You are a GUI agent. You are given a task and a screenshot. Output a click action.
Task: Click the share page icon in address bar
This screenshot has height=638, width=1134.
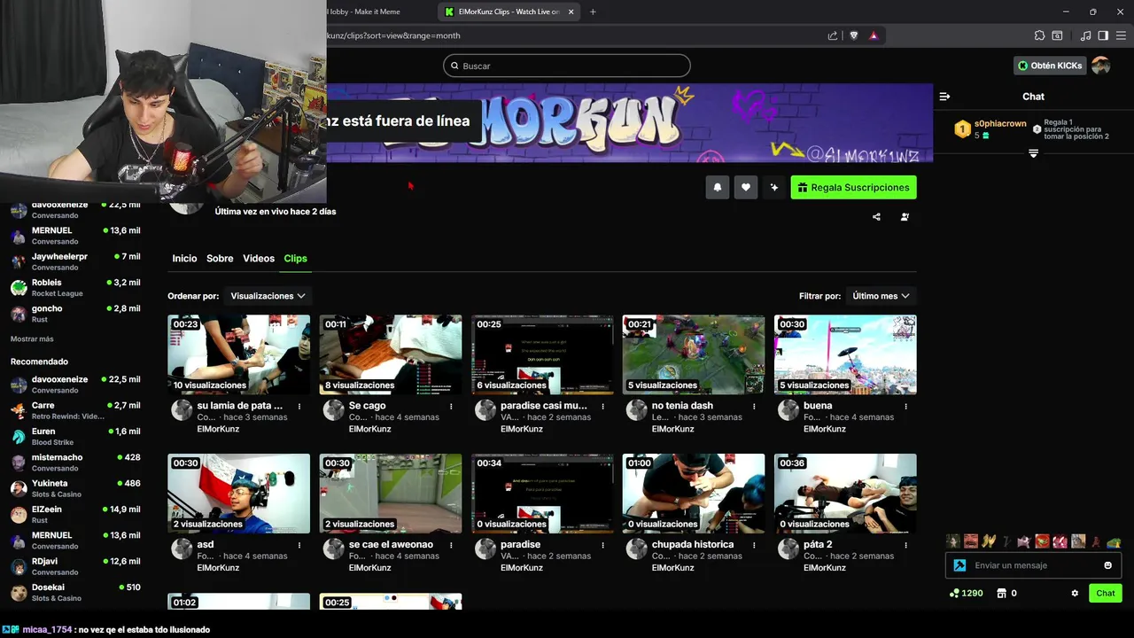(833, 35)
